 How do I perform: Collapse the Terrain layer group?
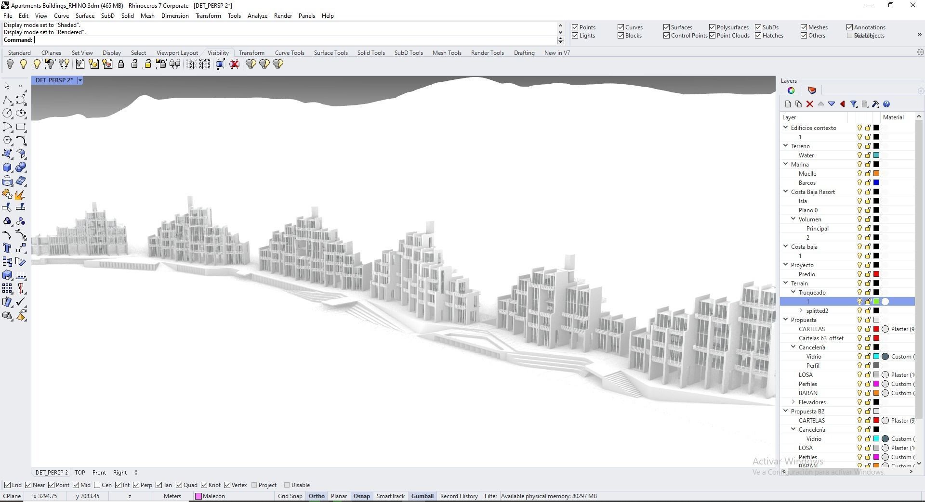(786, 283)
